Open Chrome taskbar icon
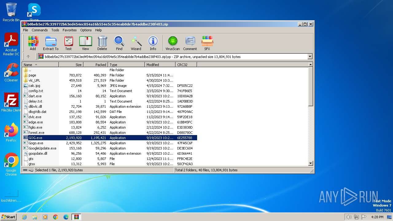This screenshot has height=221, width=393. point(56,217)
